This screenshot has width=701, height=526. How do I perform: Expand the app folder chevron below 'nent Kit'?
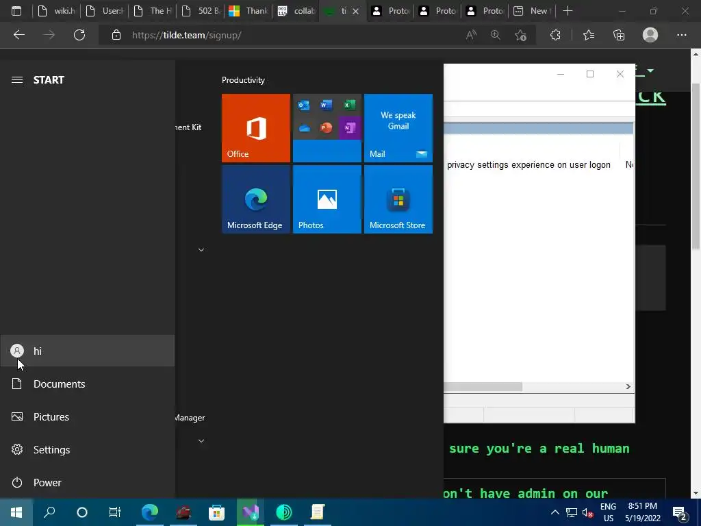201,249
